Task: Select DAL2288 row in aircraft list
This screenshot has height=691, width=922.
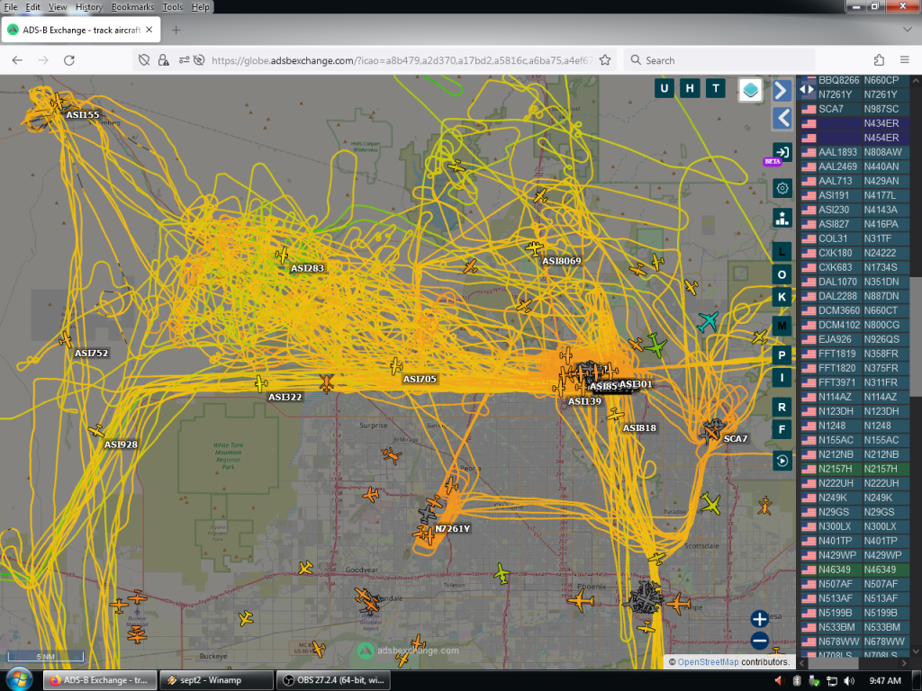Action: tap(855, 296)
